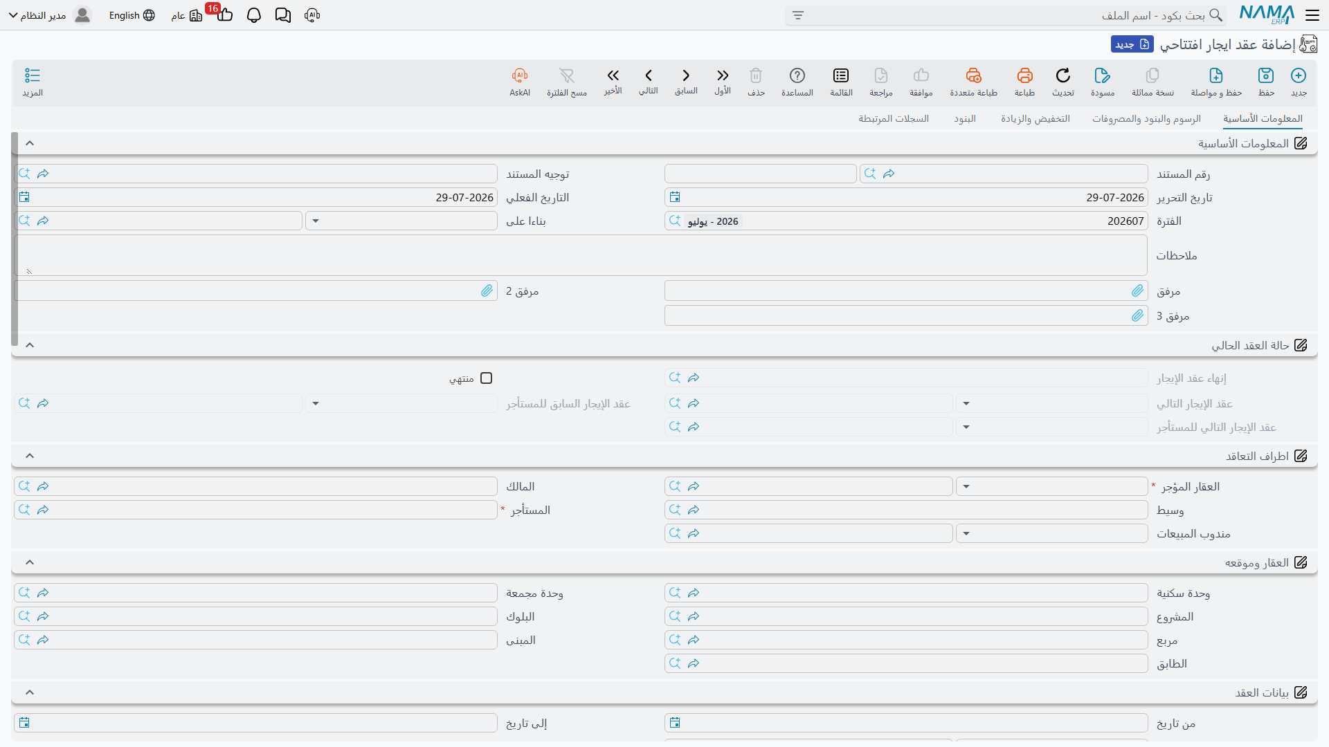Click the مراجعه (Review) icon
The height and width of the screenshot is (747, 1329).
tap(881, 76)
